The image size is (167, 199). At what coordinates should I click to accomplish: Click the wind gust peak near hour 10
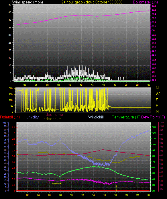click(x=71, y=63)
